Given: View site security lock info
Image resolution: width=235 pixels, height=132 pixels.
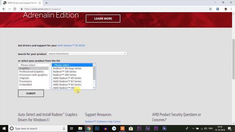Looking at the screenshot, I should click(x=22, y=9).
